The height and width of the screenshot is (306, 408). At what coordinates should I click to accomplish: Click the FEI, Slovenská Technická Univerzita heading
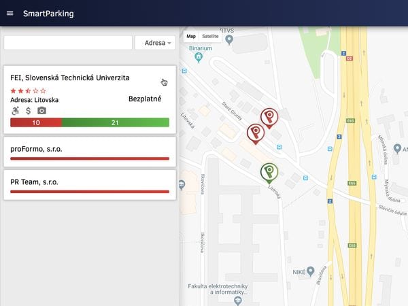[70, 78]
